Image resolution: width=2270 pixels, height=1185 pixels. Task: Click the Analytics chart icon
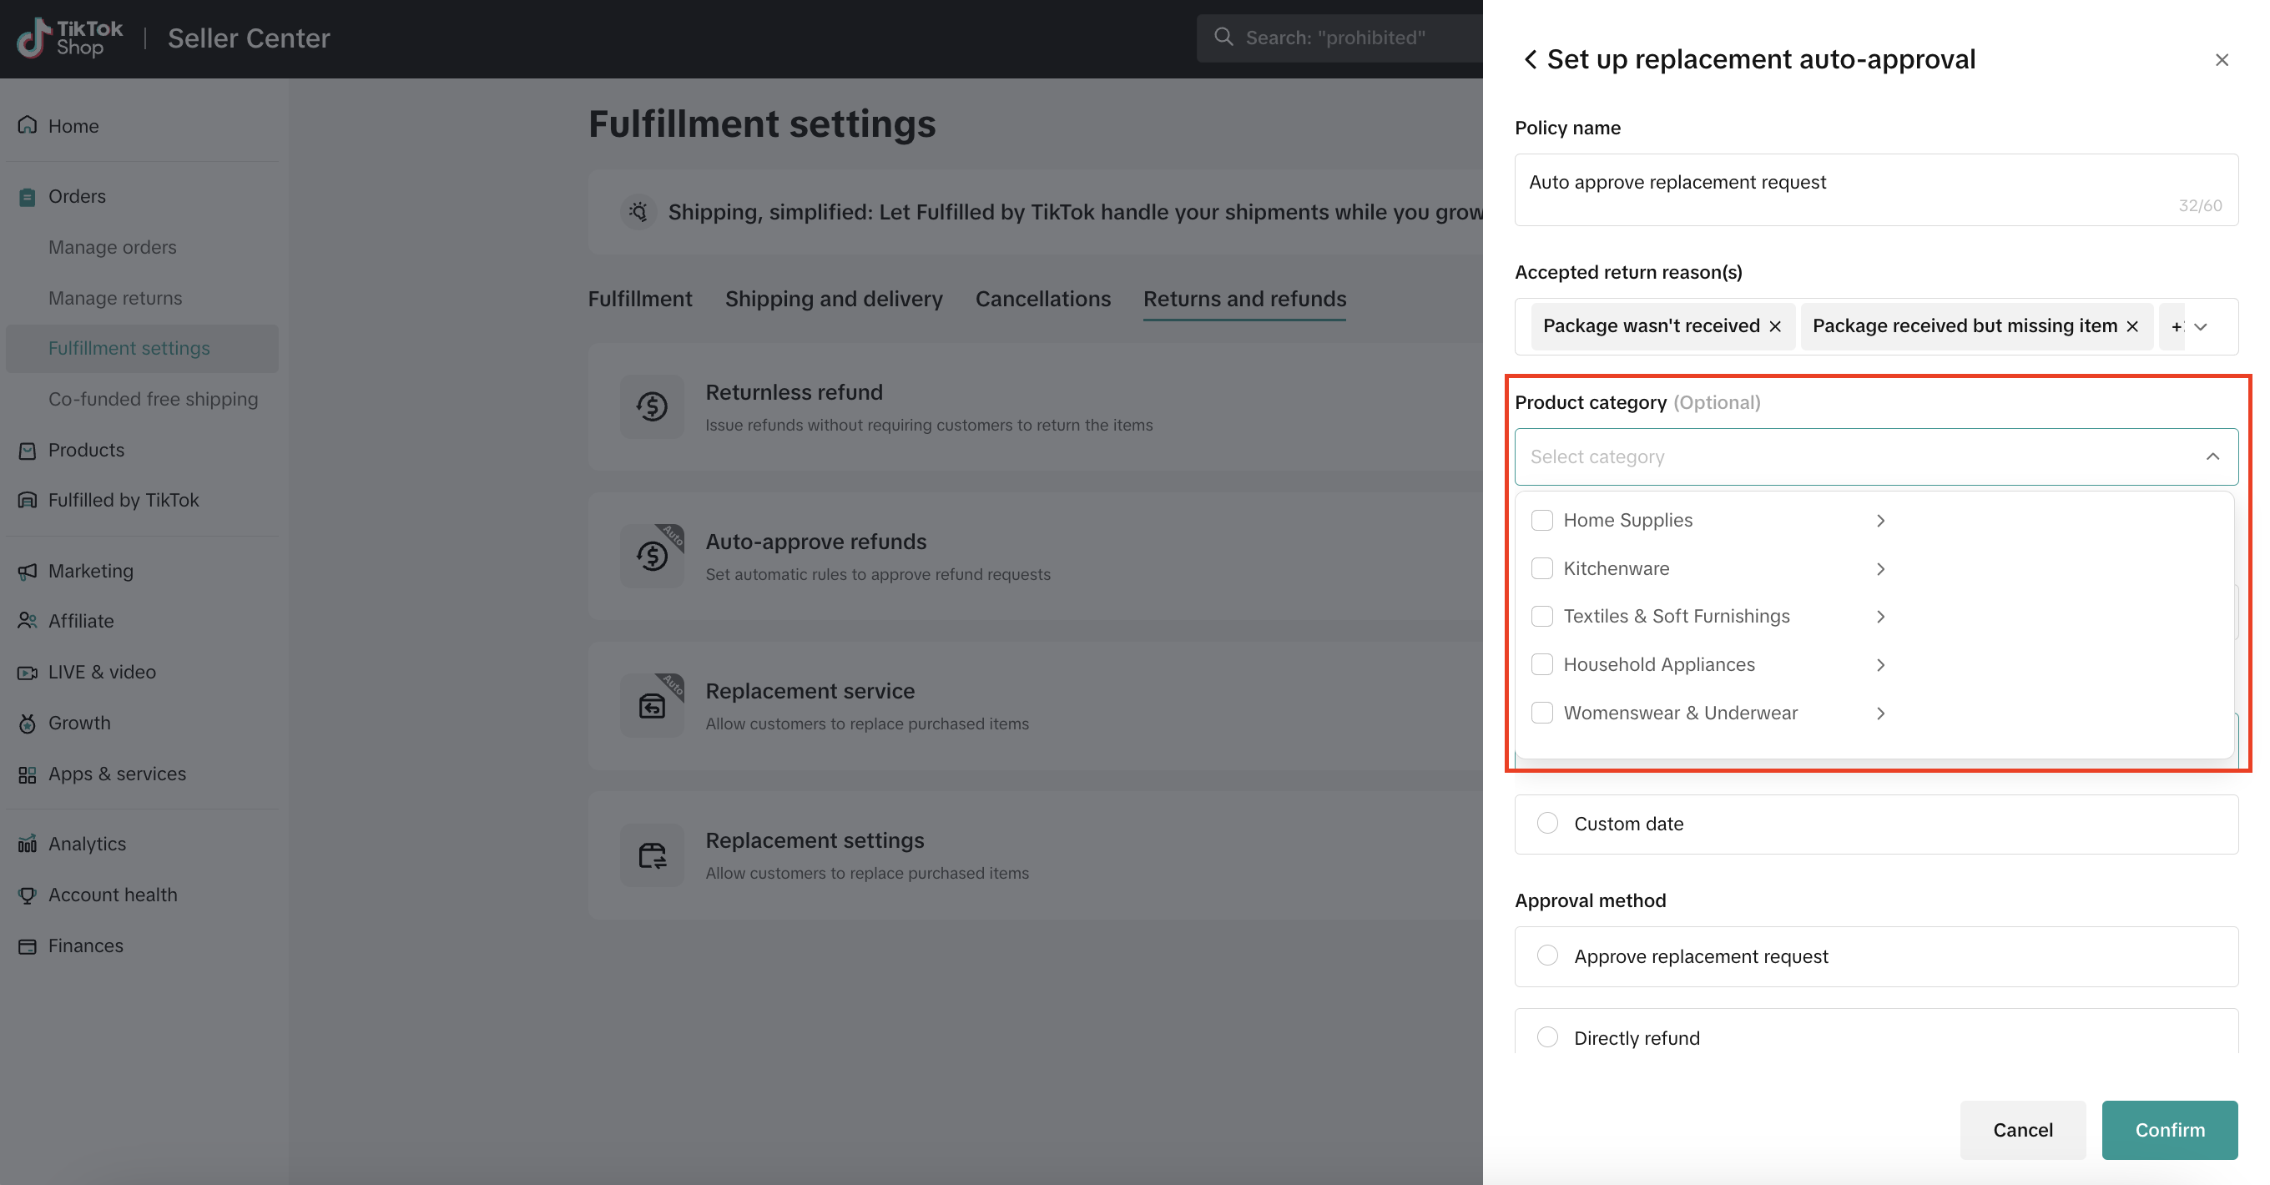tap(28, 844)
